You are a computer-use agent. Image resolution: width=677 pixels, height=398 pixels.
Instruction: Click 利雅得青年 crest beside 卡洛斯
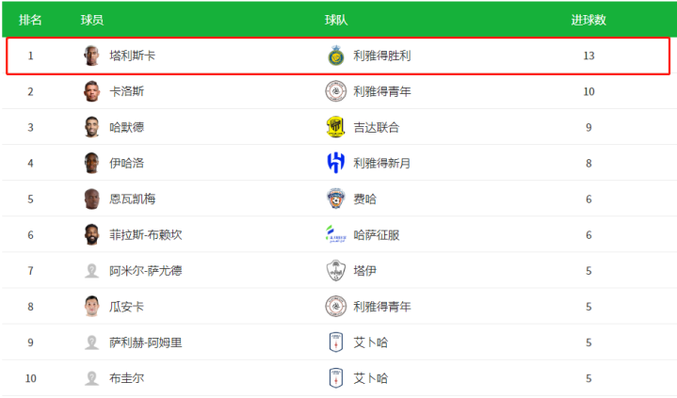(x=336, y=91)
